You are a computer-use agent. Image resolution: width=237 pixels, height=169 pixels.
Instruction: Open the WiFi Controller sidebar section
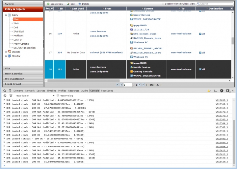tap(23, 79)
